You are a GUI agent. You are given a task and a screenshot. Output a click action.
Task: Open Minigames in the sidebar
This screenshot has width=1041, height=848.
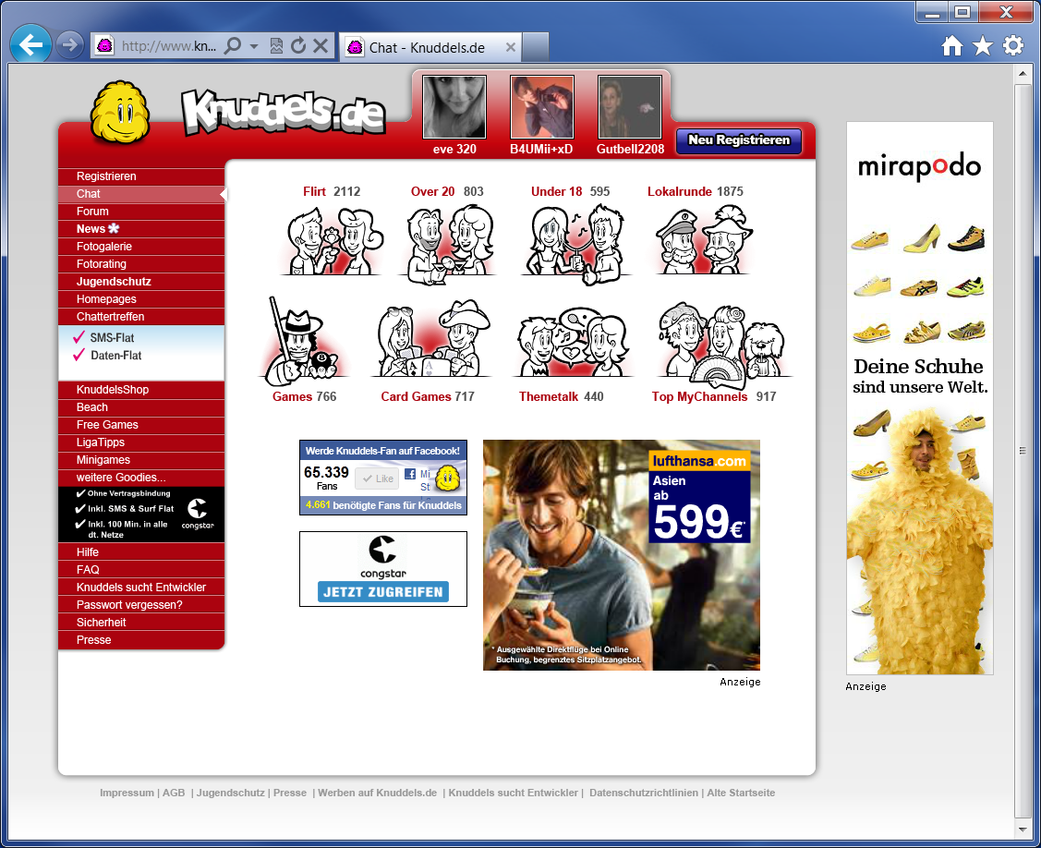point(141,460)
